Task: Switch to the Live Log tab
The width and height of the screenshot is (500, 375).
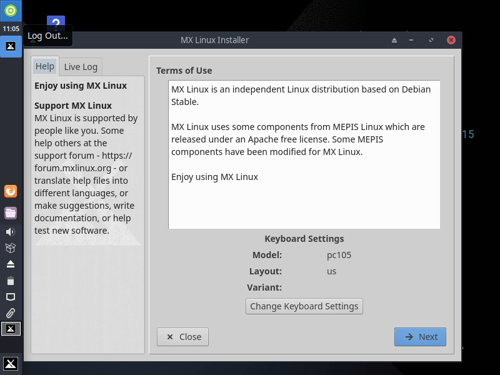Action: (x=81, y=67)
